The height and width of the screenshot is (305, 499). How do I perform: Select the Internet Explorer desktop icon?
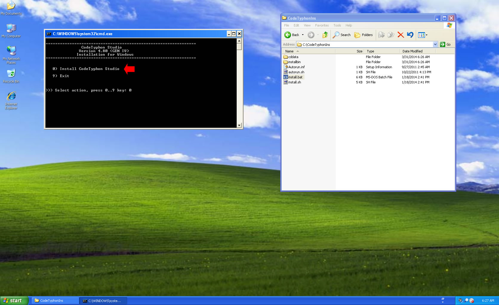pos(11,100)
